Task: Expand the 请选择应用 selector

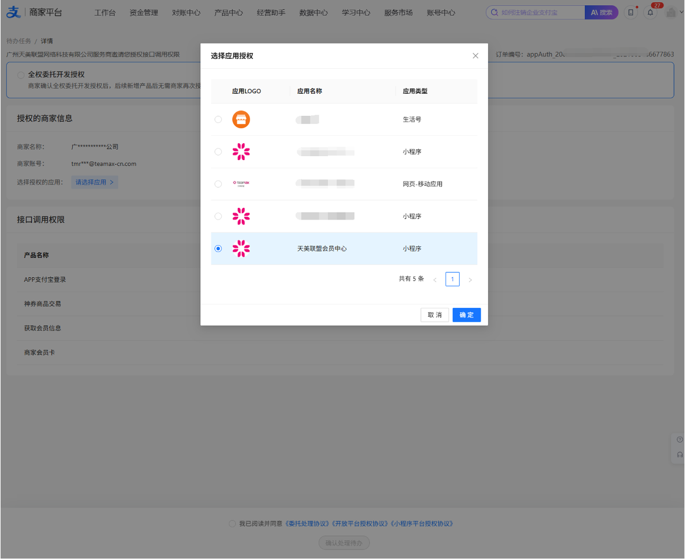Action: pos(95,182)
